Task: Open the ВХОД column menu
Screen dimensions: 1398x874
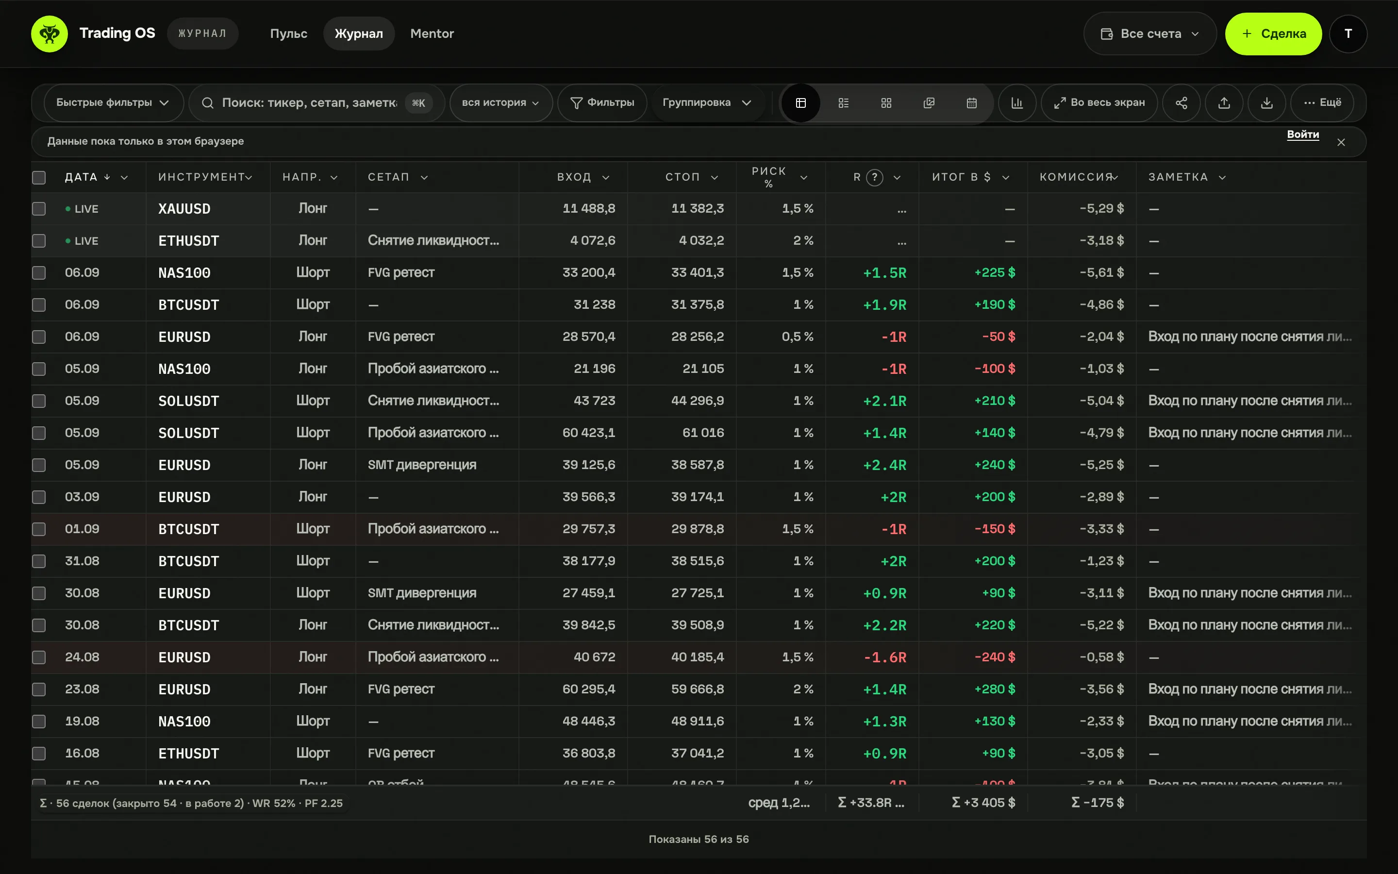Action: click(x=605, y=177)
